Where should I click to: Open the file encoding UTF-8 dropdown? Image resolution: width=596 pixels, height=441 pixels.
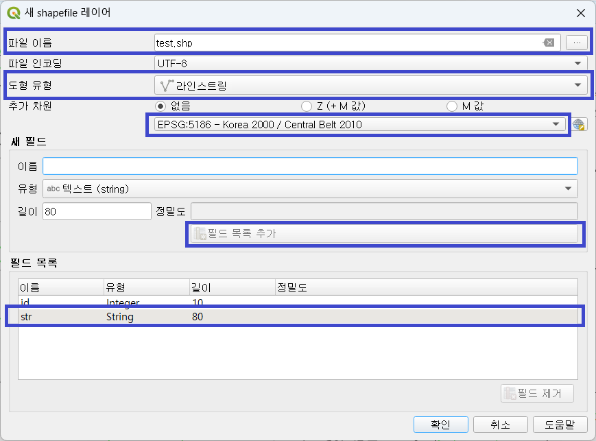pyautogui.click(x=370, y=63)
